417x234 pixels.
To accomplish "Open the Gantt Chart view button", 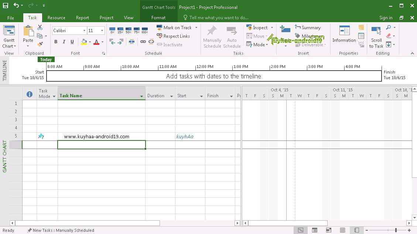I will 9,37.
